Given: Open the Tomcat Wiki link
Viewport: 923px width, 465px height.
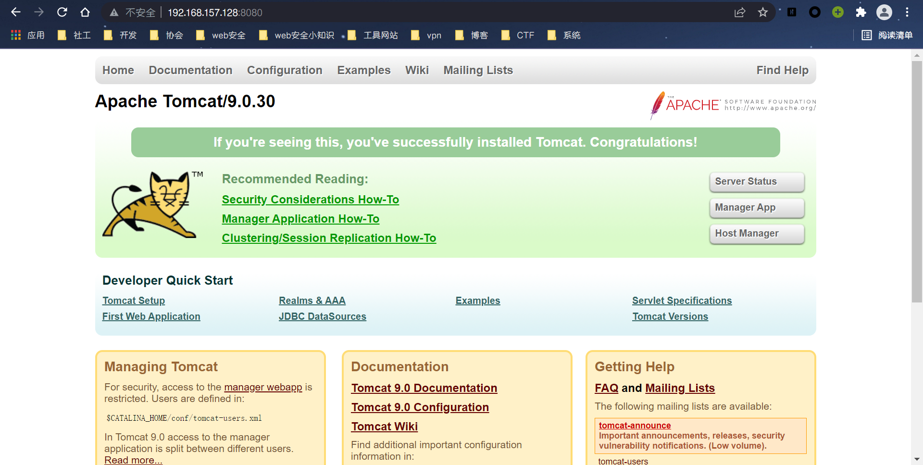Looking at the screenshot, I should [x=385, y=427].
